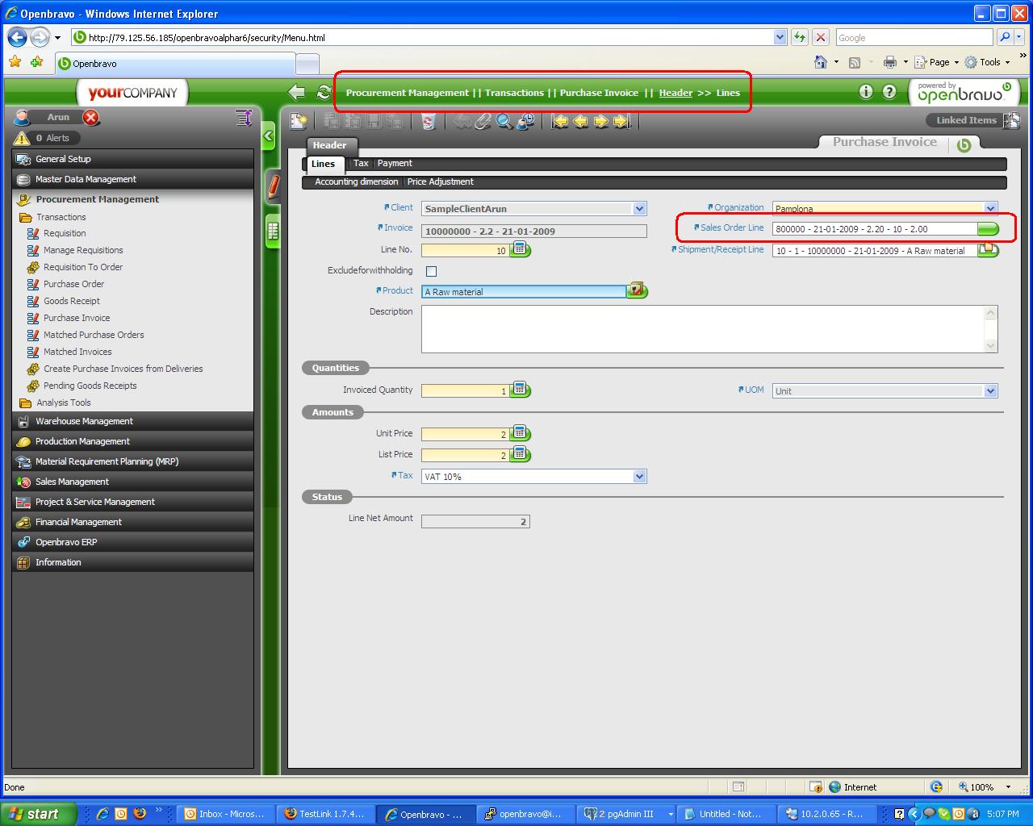
Task: Click the Header breadcrumb link
Action: [x=675, y=93]
